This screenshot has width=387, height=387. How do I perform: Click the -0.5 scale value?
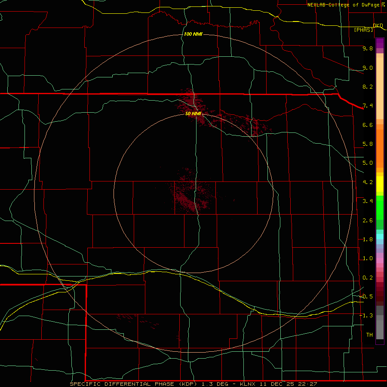(x=366, y=297)
